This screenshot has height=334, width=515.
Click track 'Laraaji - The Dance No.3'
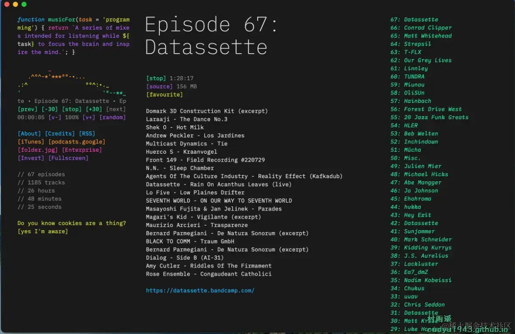point(186,119)
